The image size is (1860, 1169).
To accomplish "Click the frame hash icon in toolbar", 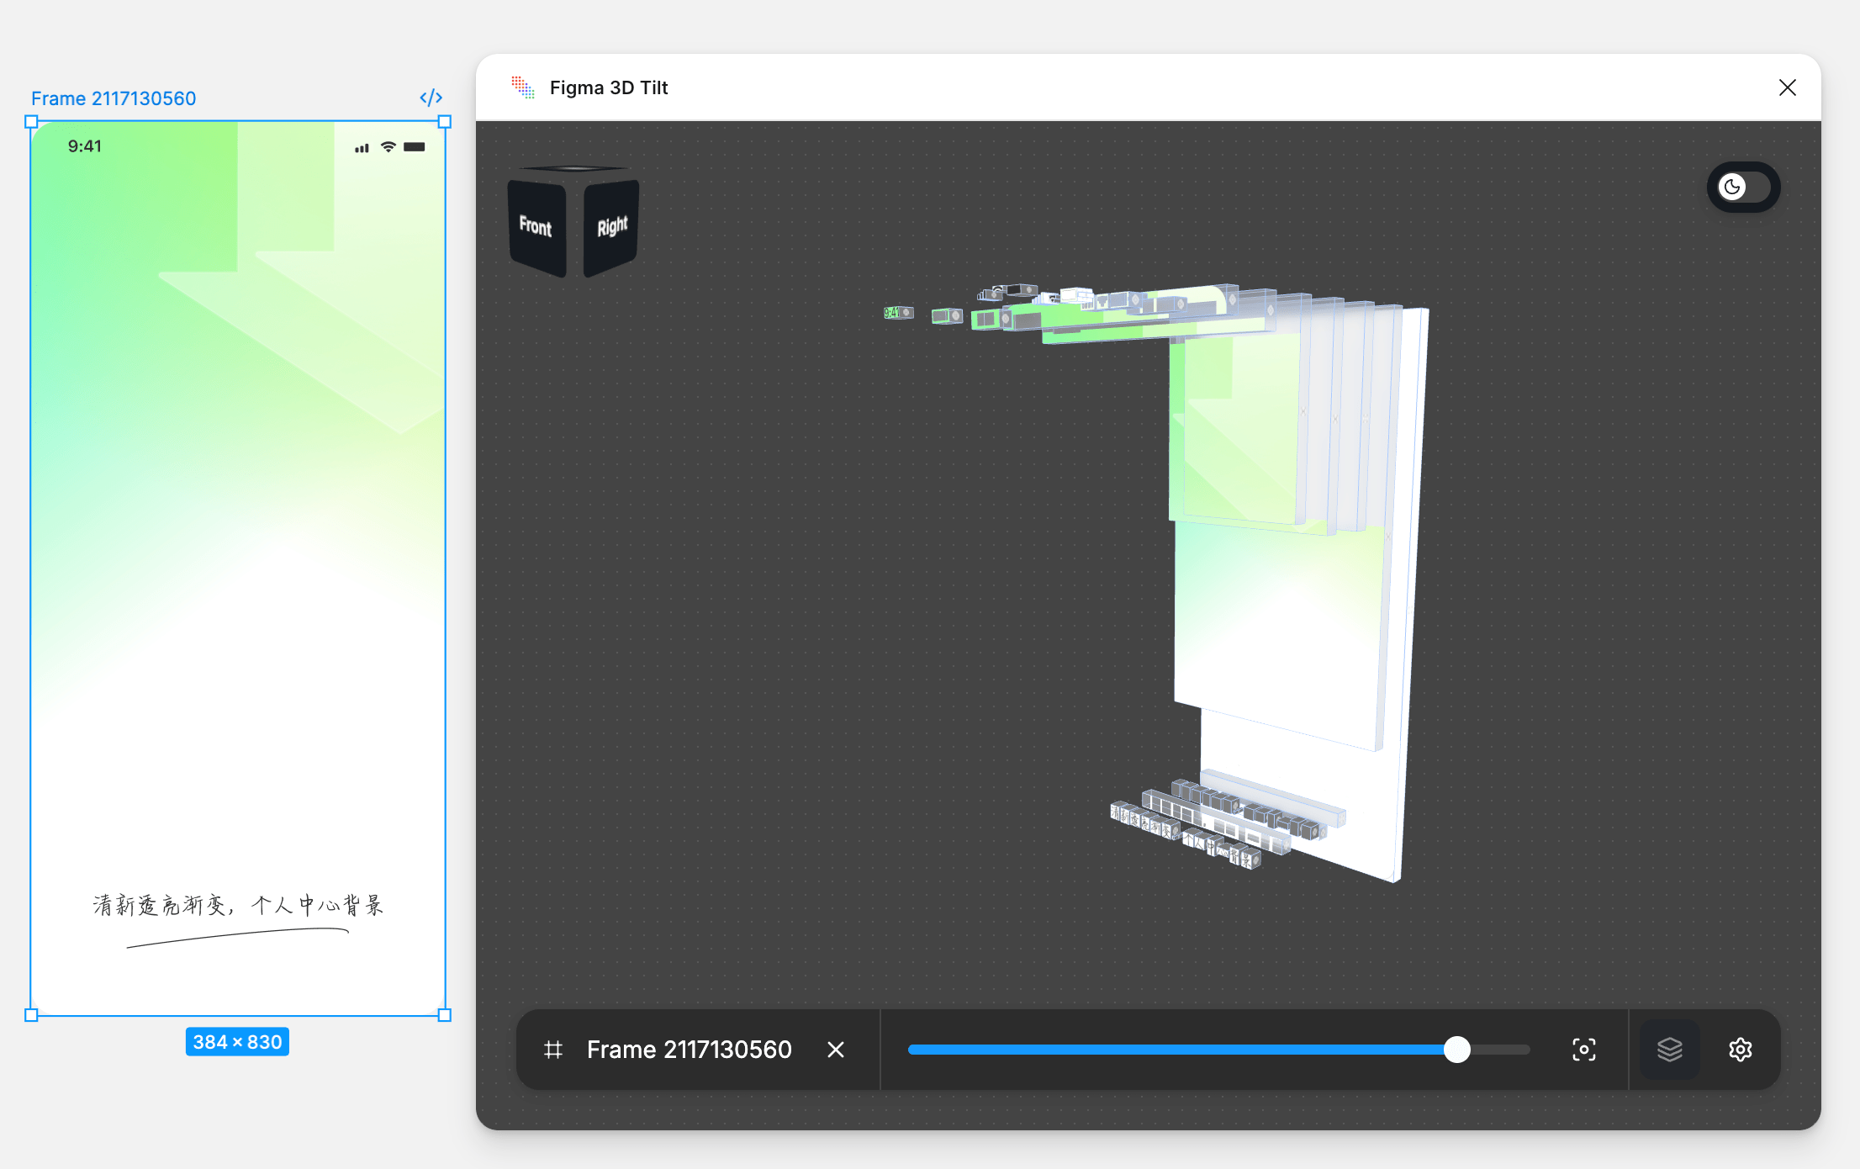I will (553, 1050).
